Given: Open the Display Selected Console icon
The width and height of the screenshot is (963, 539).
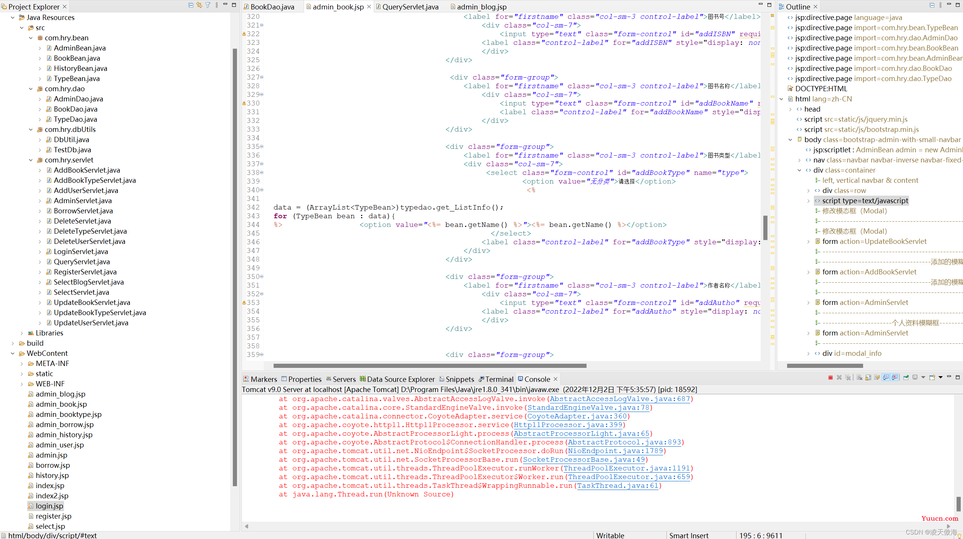Looking at the screenshot, I should (x=915, y=377).
